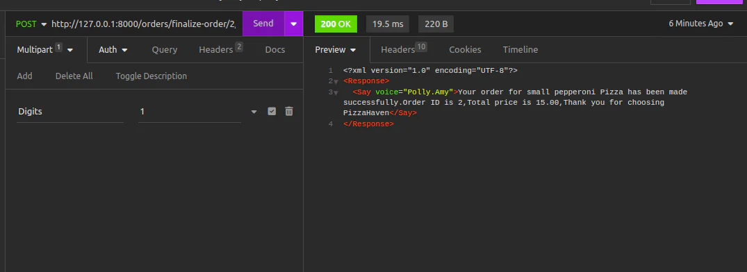This screenshot has height=272, width=747.
Task: Edit the request URL field
Action: (144, 24)
